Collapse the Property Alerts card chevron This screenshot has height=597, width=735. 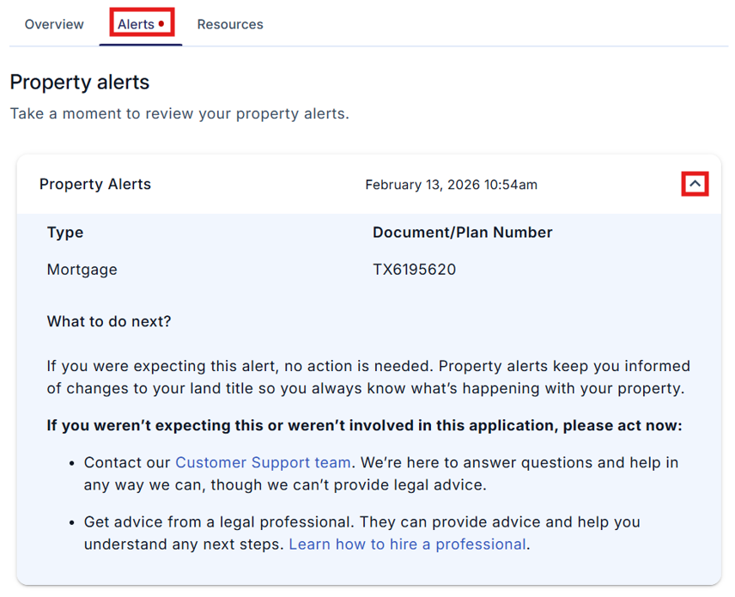[x=695, y=184]
